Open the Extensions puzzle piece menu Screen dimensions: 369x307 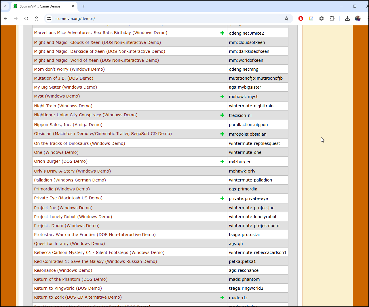(x=332, y=18)
